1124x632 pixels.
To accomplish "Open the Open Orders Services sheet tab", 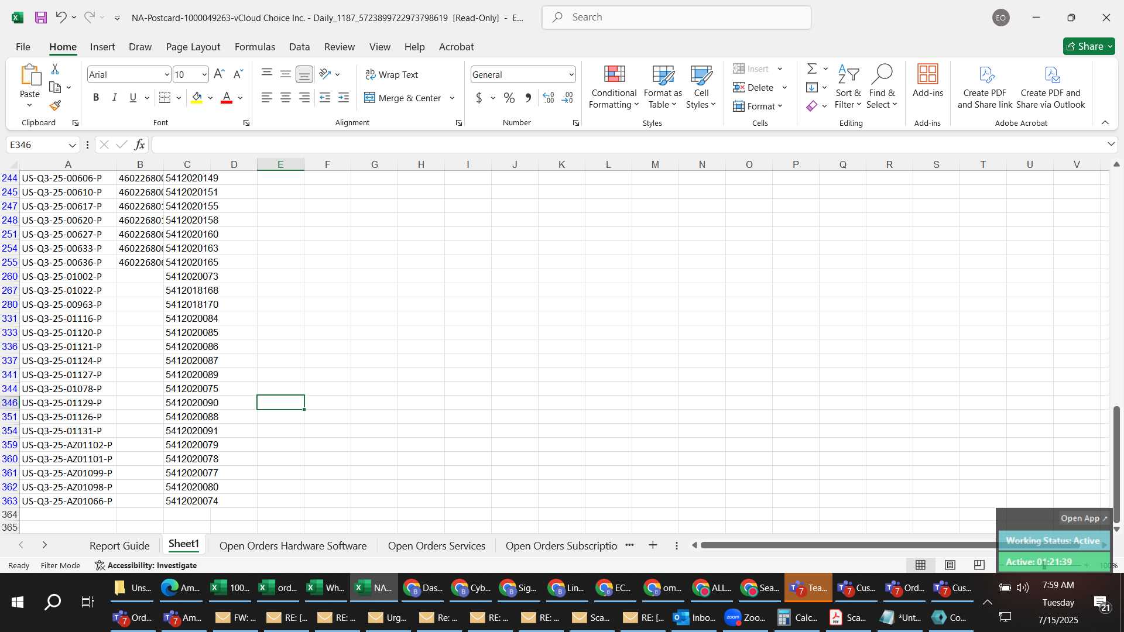I will [x=437, y=545].
